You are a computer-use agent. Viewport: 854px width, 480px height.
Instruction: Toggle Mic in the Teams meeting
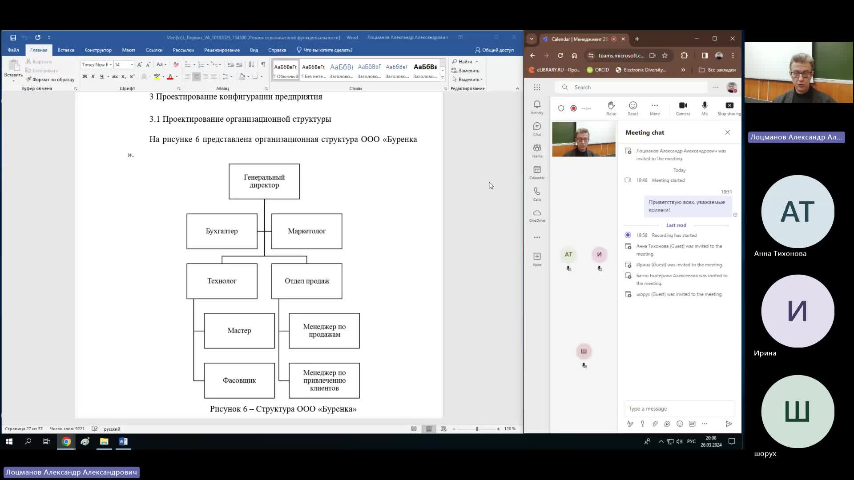tap(705, 108)
